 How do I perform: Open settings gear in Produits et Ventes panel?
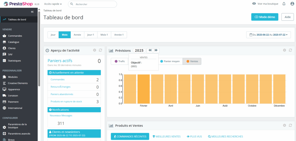coord(284,125)
